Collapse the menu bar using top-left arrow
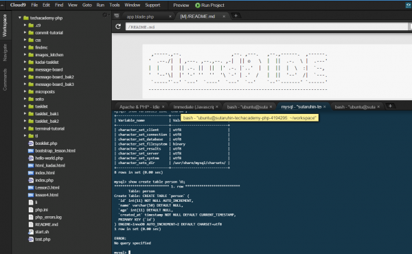 [2, 5]
